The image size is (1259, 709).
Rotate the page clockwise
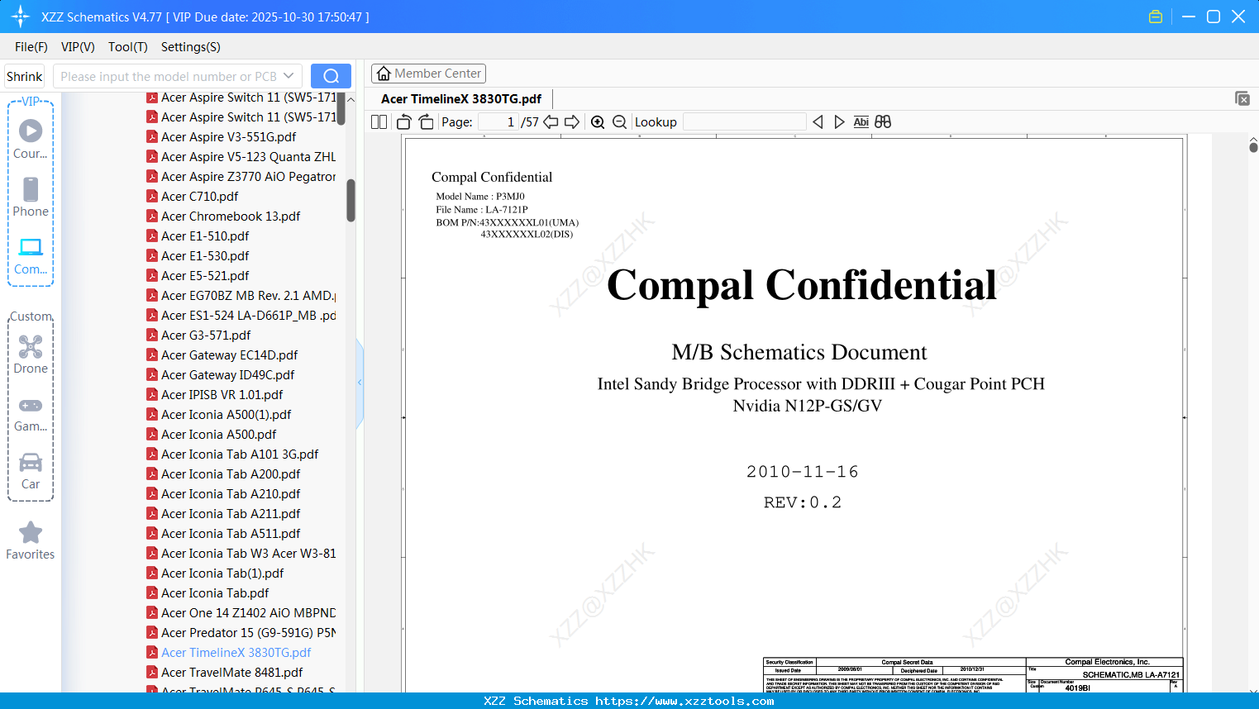pos(427,122)
